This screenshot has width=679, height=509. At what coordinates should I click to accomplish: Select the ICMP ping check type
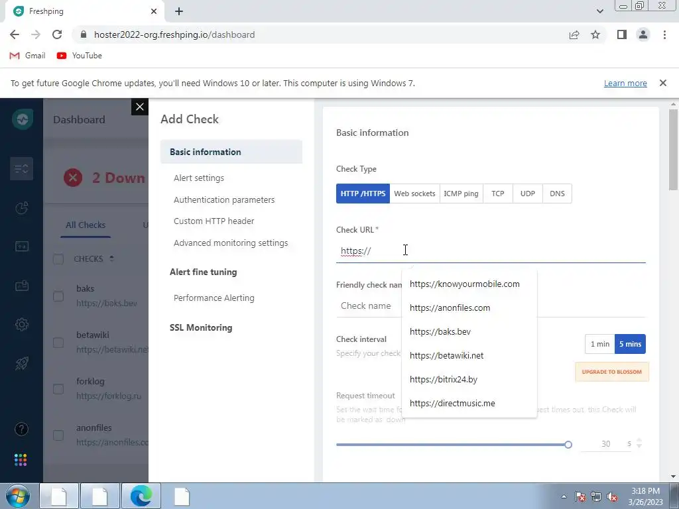point(462,194)
